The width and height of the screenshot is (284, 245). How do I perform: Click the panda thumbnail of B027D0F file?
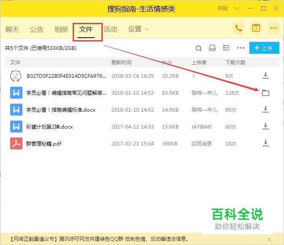(16, 76)
